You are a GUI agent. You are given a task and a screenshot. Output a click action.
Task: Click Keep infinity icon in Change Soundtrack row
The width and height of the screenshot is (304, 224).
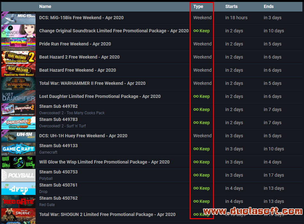(196, 31)
